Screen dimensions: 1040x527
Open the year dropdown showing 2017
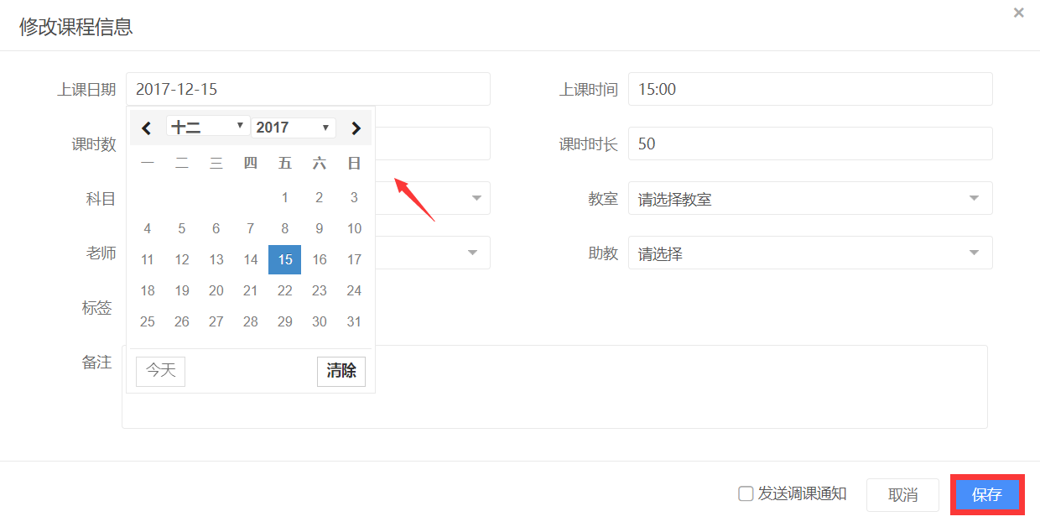pyautogui.click(x=294, y=128)
